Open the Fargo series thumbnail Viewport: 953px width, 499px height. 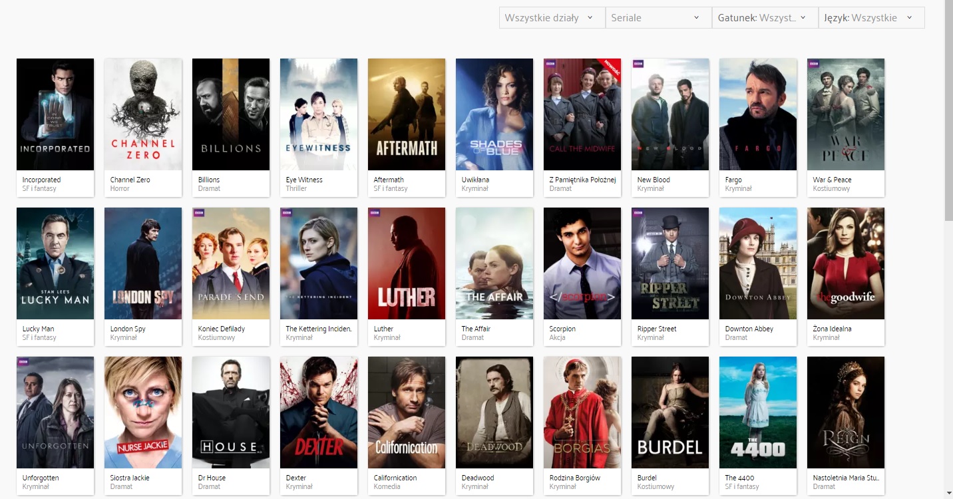(x=758, y=114)
